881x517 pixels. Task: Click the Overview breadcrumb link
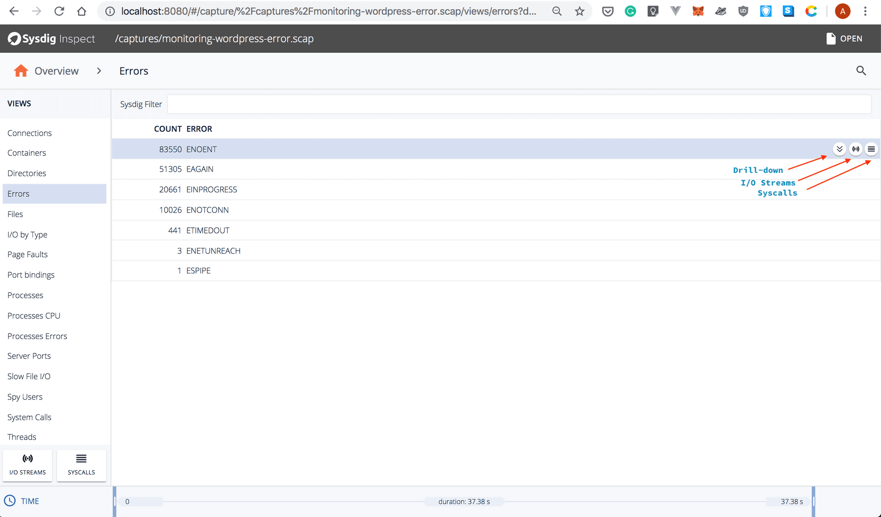tap(56, 71)
